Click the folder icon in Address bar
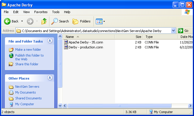The width and height of the screenshot is (194, 116). (19, 31)
